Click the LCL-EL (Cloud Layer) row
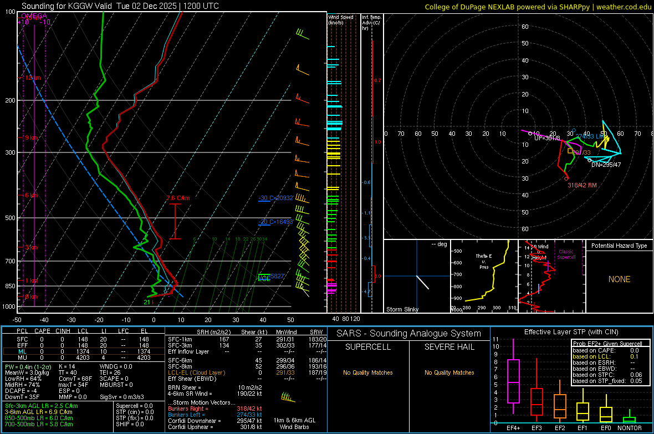Viewport: 654px width, 434px height. point(247,372)
